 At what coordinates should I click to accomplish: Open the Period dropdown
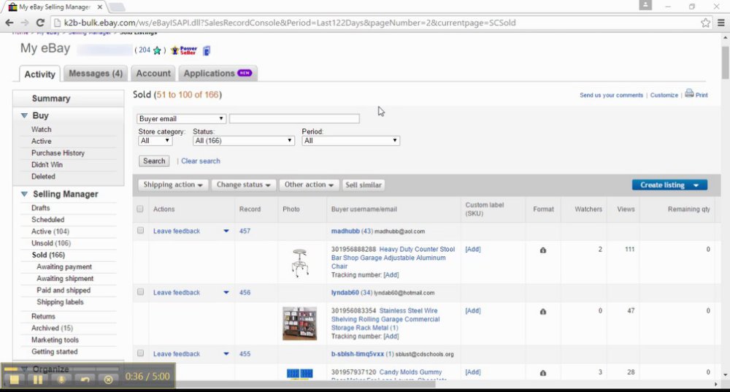point(350,141)
